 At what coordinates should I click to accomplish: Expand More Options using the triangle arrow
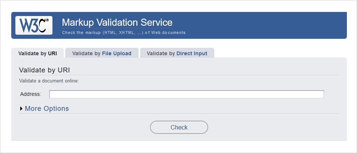tap(21, 109)
